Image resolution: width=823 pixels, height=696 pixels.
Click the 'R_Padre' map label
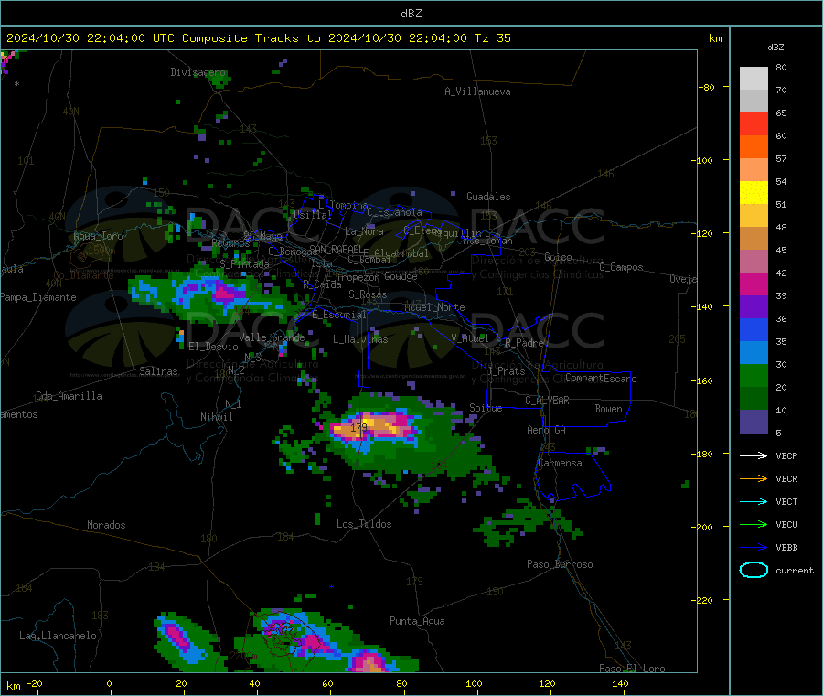tap(524, 343)
